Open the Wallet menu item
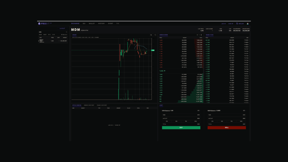Screen dimensions: 288x162 point(92,24)
